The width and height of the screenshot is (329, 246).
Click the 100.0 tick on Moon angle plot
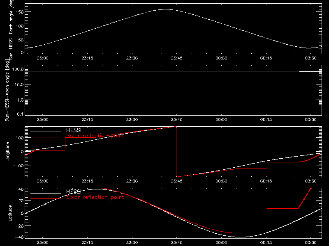pos(18,69)
